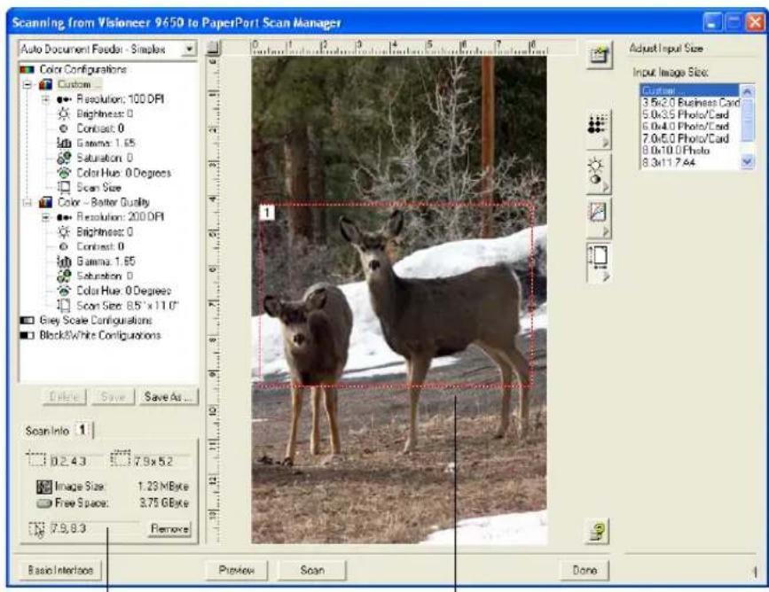Close the dialog with Done
This screenshot has height=592, width=769.
coord(585,571)
